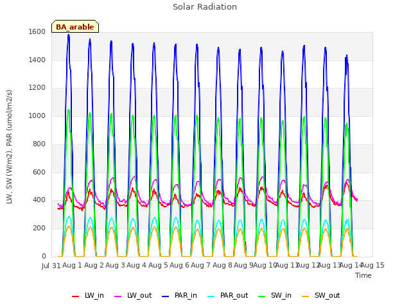Click the Aug 4 x-axis label
This screenshot has width=411, height=308.
137,265
